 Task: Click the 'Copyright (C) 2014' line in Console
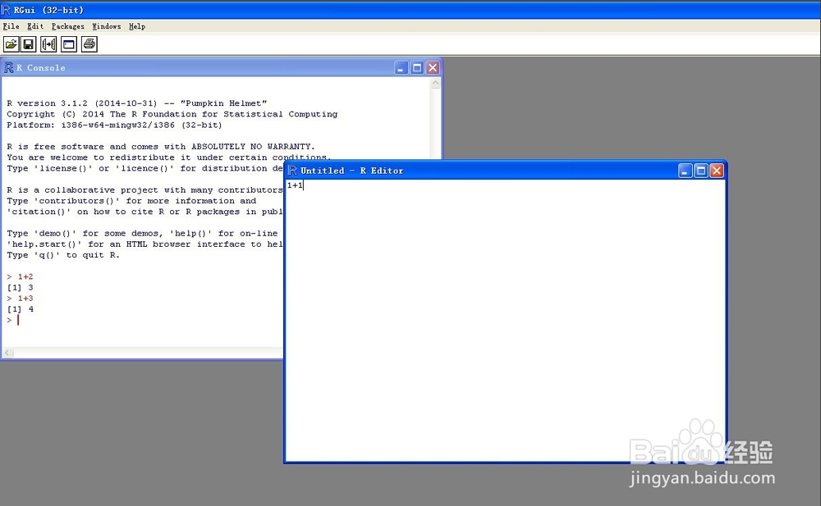point(172,114)
